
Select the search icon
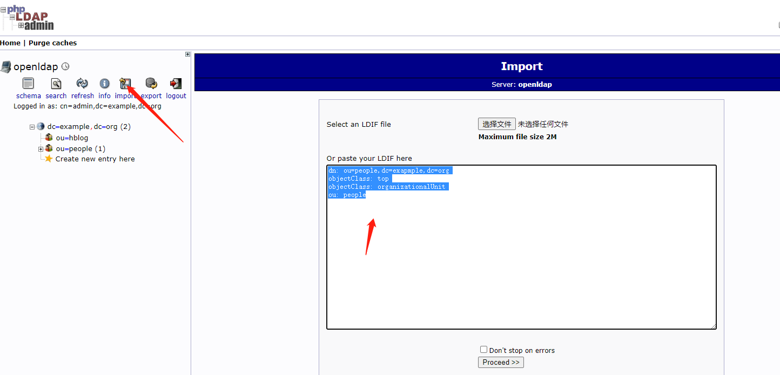56,84
